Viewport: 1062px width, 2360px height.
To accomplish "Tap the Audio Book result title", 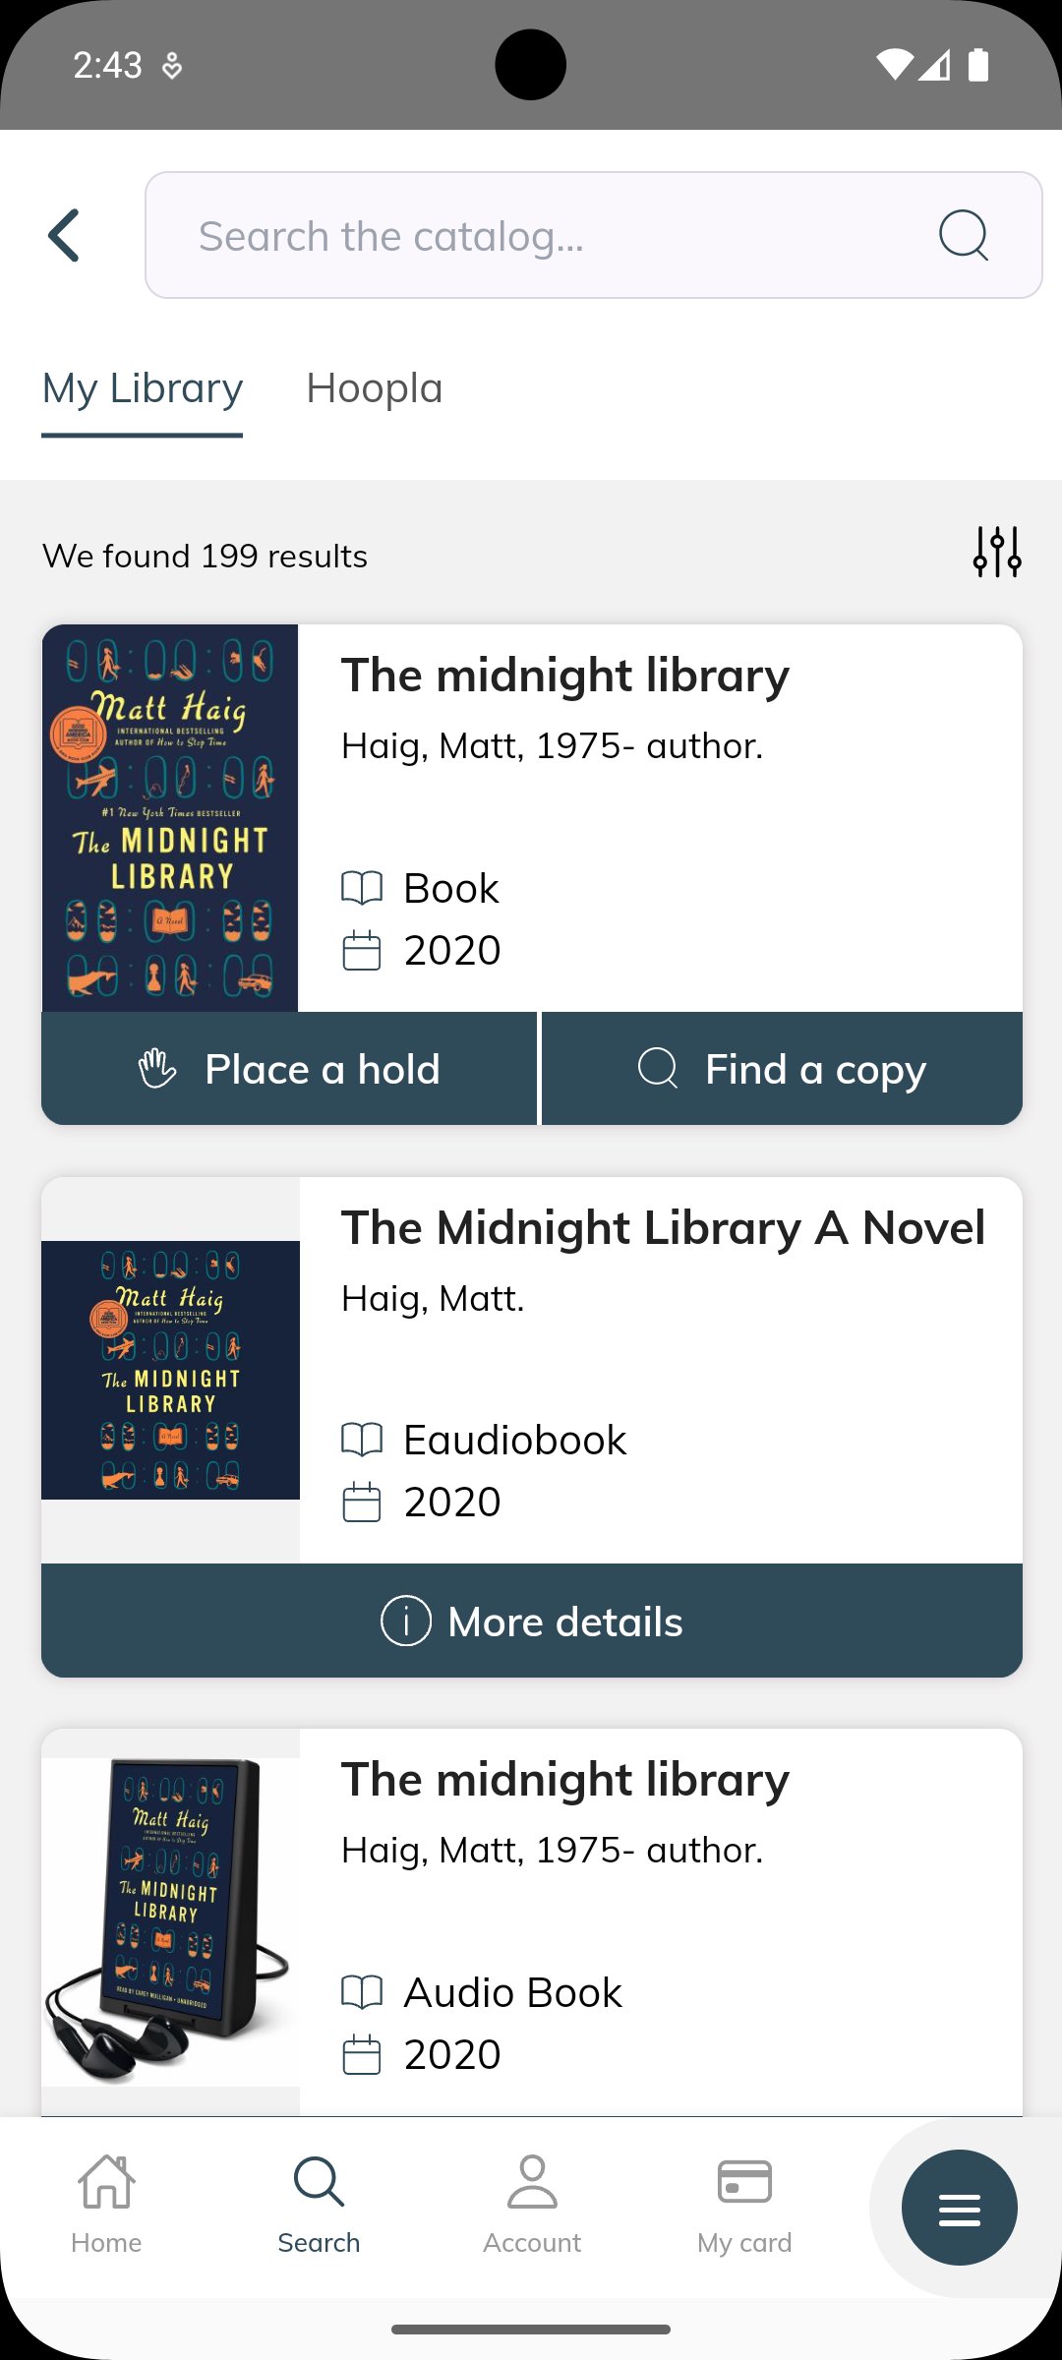I will pos(564,1780).
